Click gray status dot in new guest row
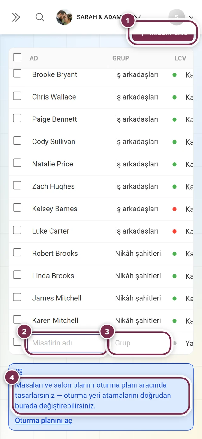202x439 pixels. [x=175, y=343]
